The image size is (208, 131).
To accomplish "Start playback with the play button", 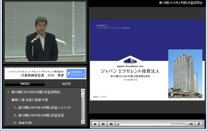I will (95, 124).
